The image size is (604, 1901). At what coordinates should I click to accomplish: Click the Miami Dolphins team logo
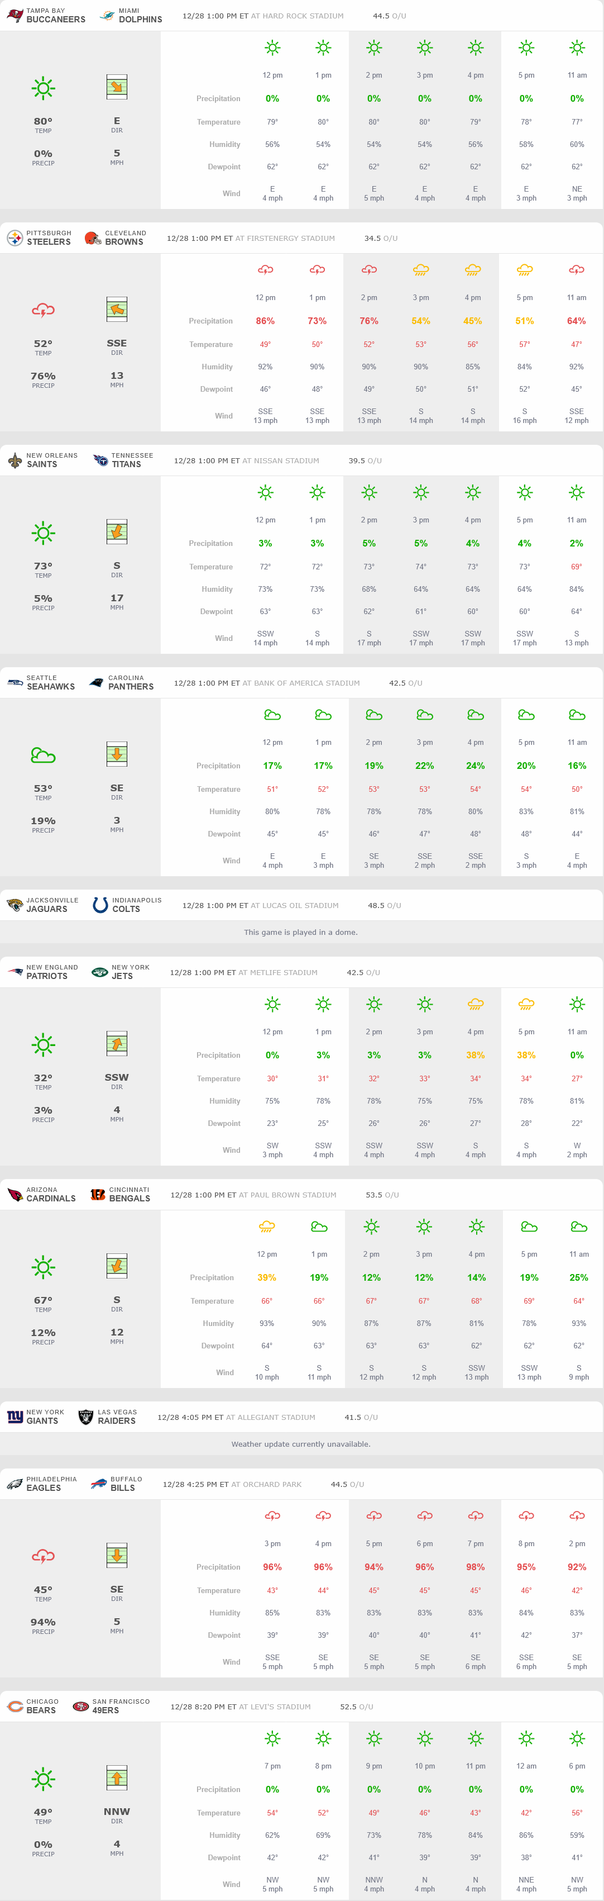pos(107,16)
